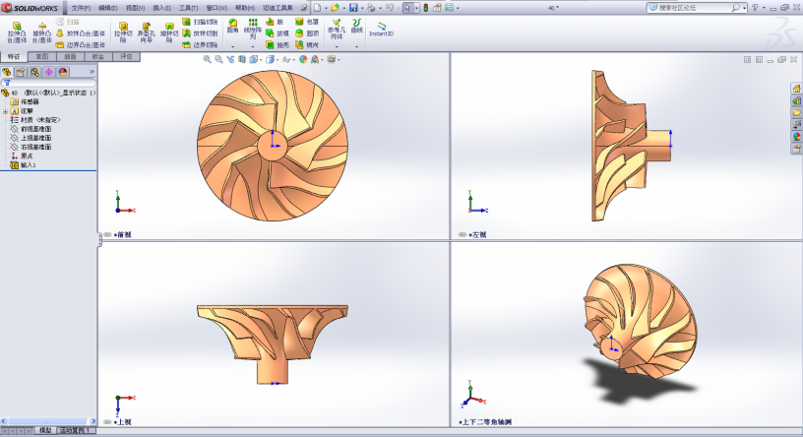Viewport: 803px width, 437px height.
Task: Open the 异型孔向导 hole wizard
Action: point(145,31)
